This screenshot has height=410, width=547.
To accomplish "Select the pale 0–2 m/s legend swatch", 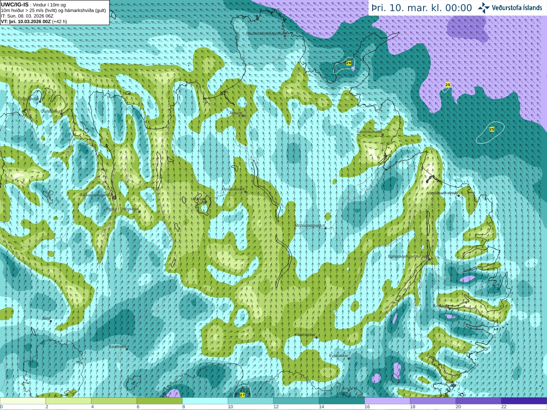I will [x=23, y=401].
